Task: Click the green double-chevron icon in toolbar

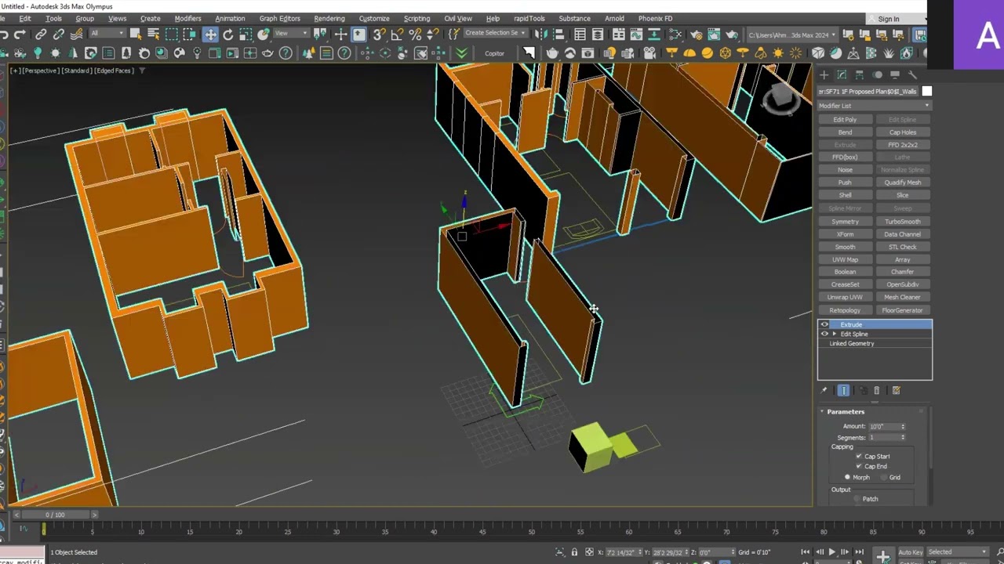Action: point(461,53)
